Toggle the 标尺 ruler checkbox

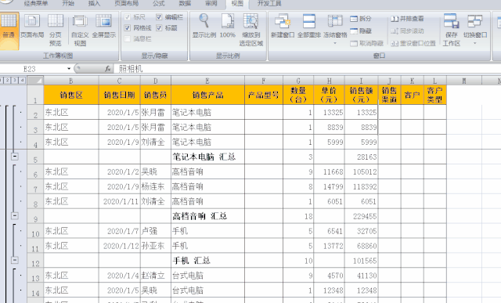[x=127, y=17]
